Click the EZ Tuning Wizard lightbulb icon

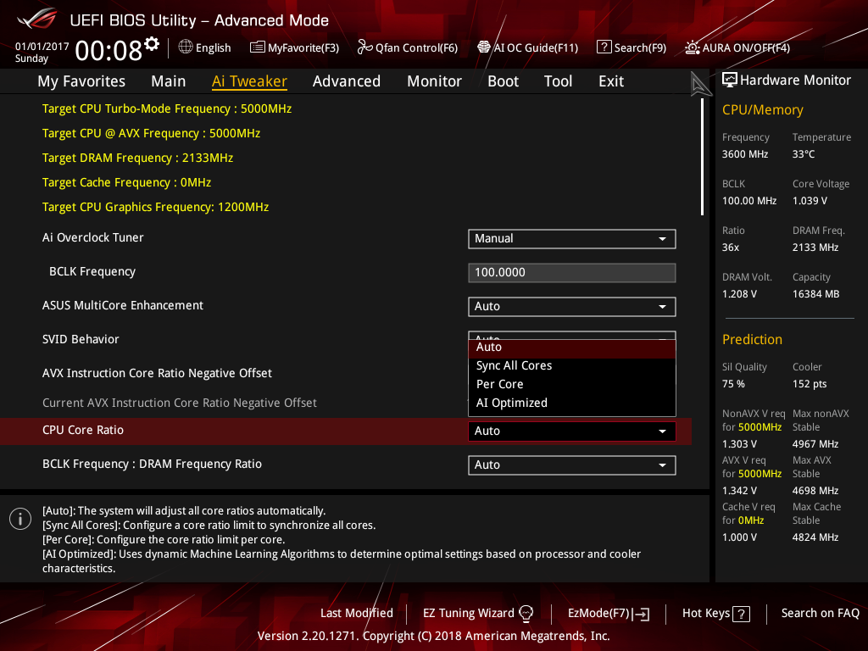[x=526, y=614]
